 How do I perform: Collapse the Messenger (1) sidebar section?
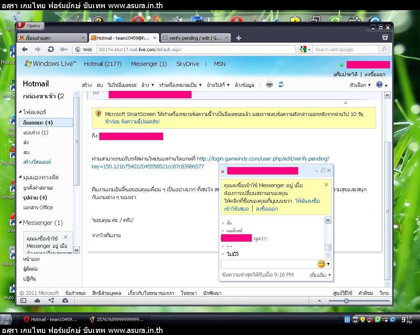pyautogui.click(x=21, y=222)
